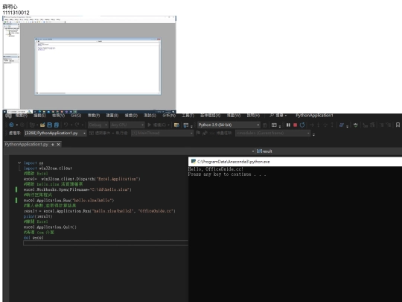The image size is (402, 302).
Task: Click the search box in title bar
Action: (278, 116)
